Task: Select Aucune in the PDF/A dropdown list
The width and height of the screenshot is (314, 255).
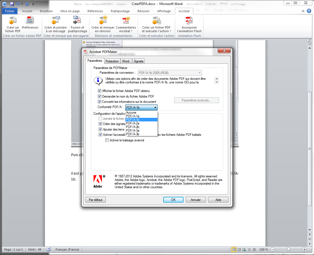Action: coord(131,113)
